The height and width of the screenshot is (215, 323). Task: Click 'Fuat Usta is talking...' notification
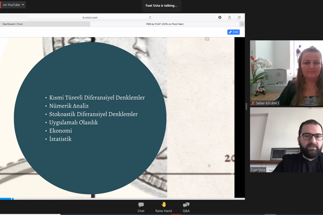pos(161,6)
